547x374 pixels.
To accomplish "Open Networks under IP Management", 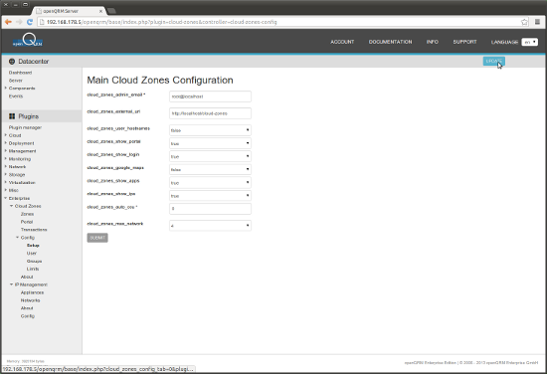I will [31, 300].
